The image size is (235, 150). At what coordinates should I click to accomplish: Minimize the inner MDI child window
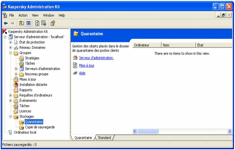[x=219, y=15]
